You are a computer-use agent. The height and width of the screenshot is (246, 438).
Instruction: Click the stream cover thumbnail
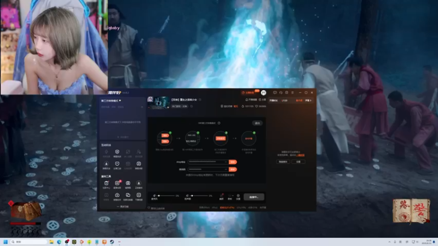click(x=158, y=103)
